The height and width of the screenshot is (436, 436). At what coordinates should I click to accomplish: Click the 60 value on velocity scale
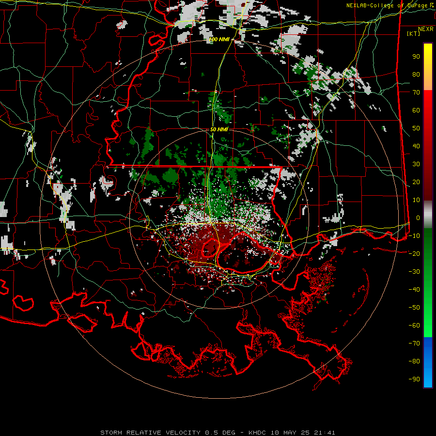click(416, 110)
